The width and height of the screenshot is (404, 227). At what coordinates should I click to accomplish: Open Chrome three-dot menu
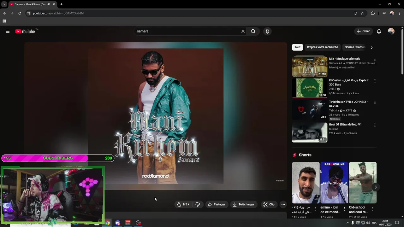click(x=399, y=13)
